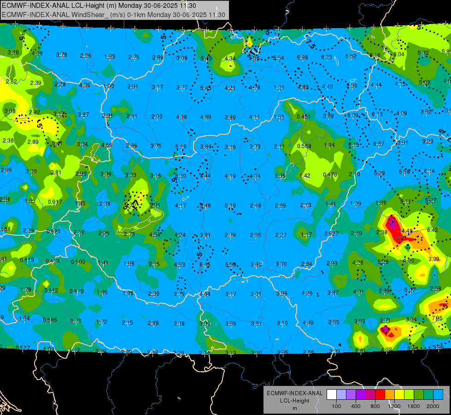Click the red legend swatch

pos(380,394)
